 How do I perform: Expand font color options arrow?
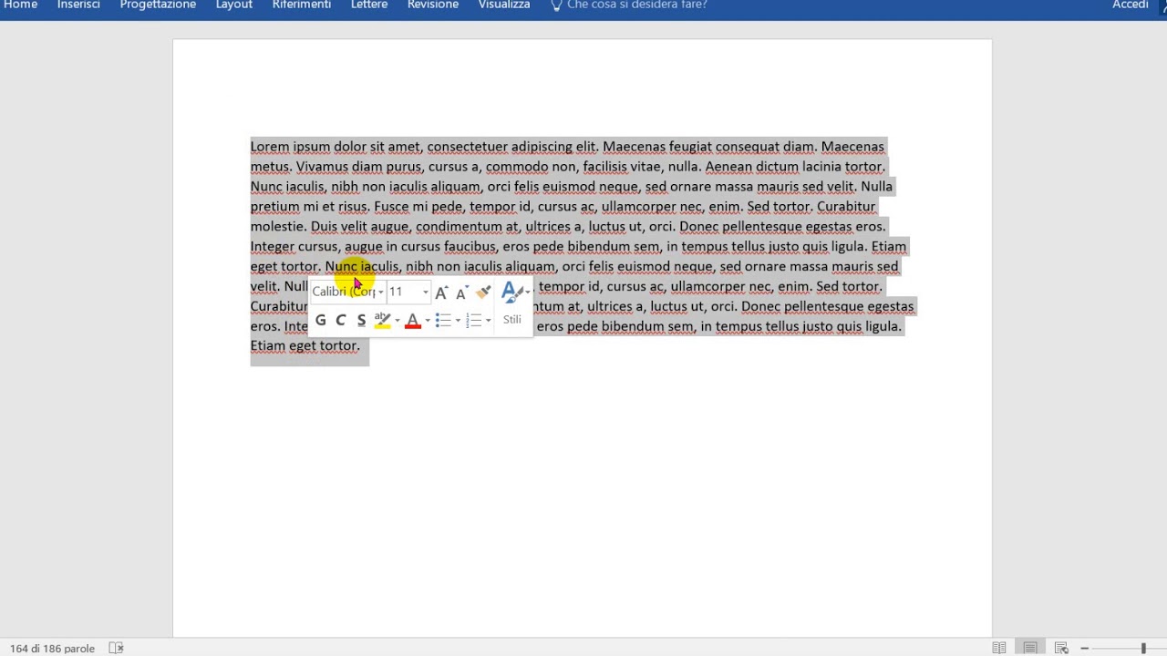[427, 320]
